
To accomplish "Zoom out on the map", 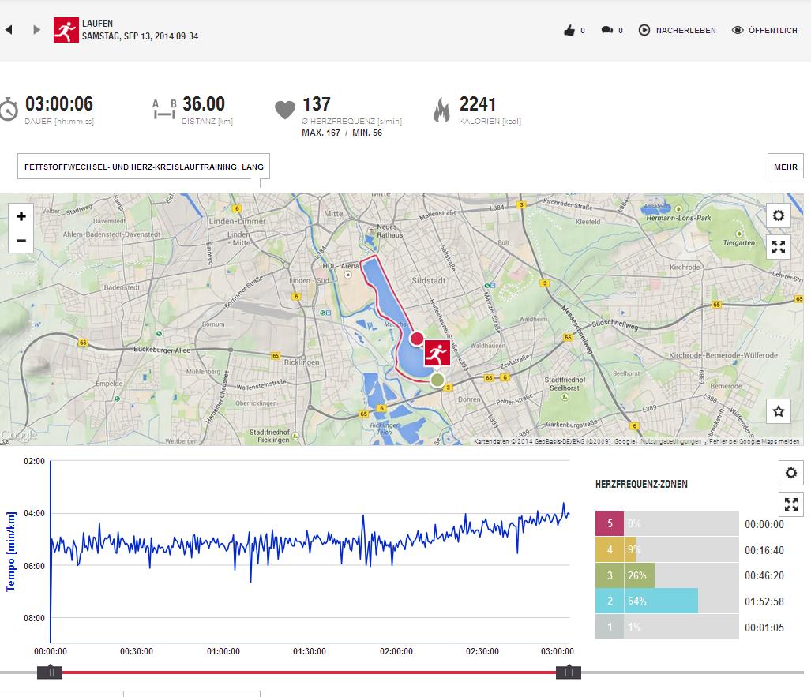I will tap(21, 241).
